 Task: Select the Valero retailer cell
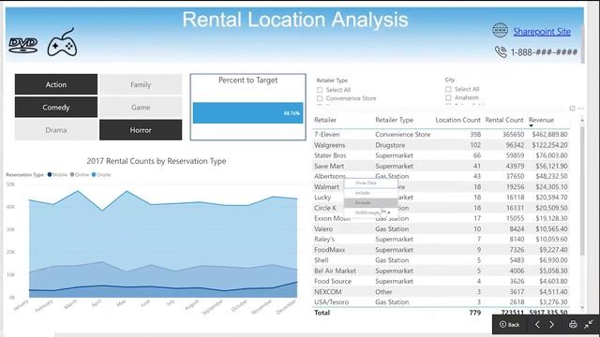point(323,228)
